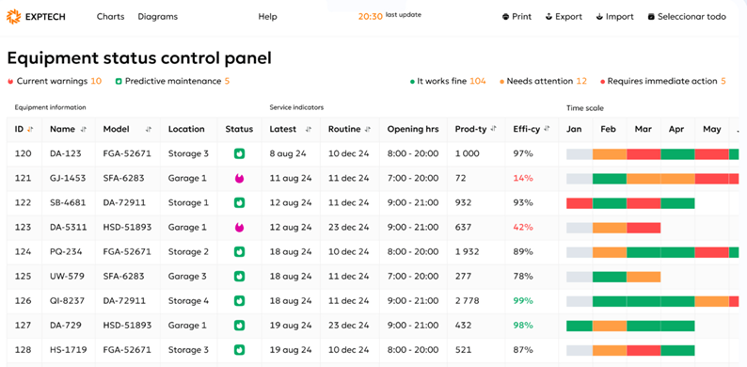This screenshot has width=747, height=367.
Task: Click red March segment for SB-4681
Action: pyautogui.click(x=644, y=203)
